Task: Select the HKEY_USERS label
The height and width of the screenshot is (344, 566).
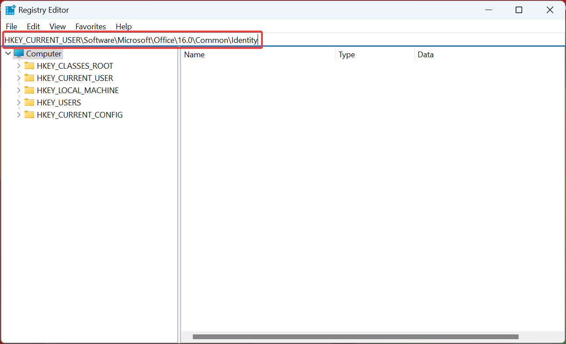Action: (x=59, y=103)
